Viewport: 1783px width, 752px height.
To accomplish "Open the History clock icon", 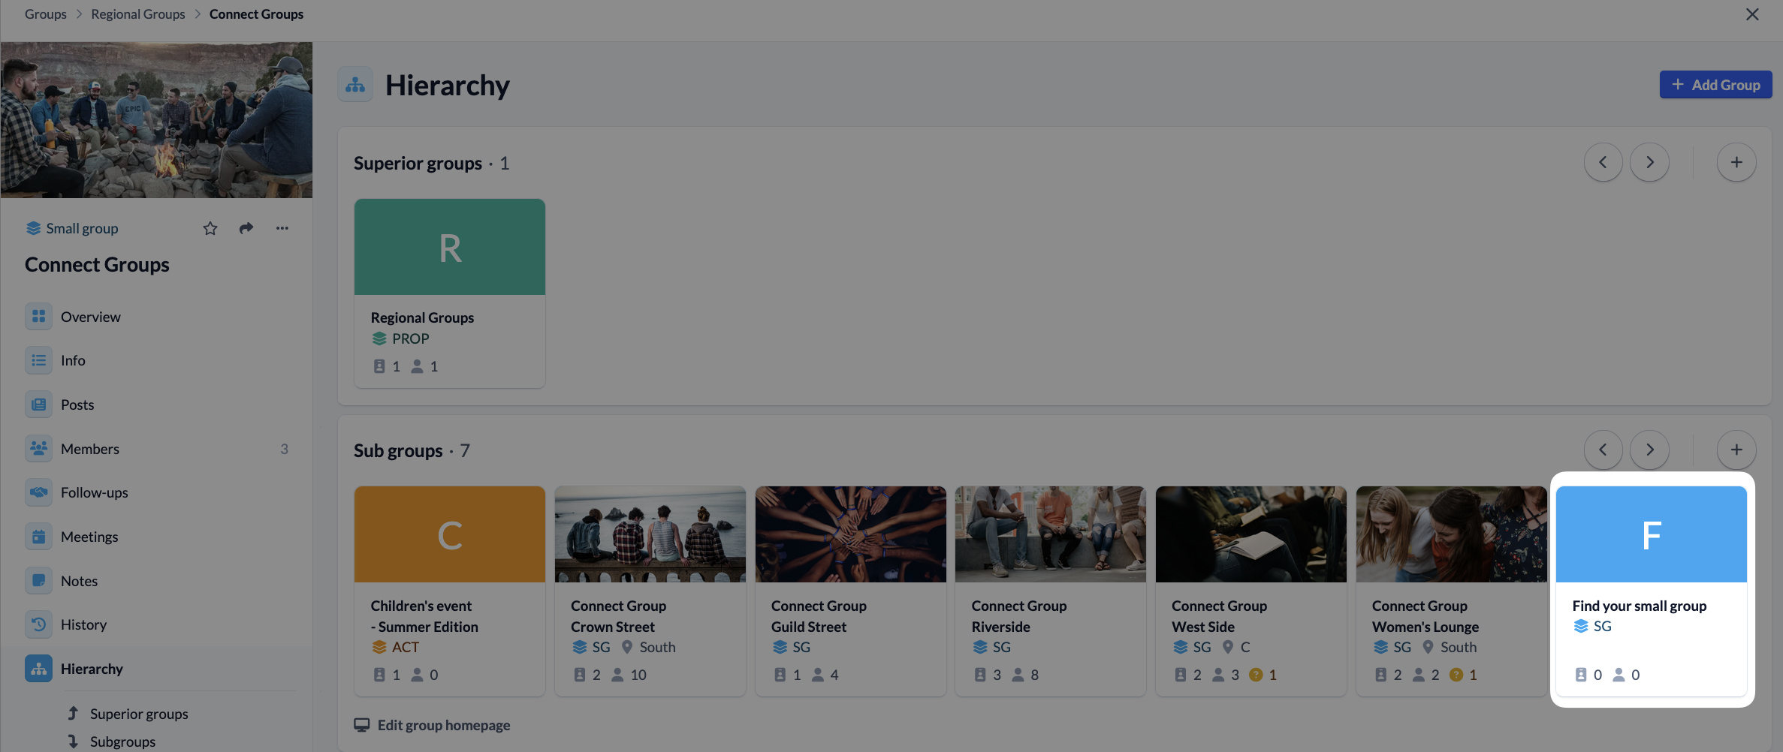I will 38,624.
